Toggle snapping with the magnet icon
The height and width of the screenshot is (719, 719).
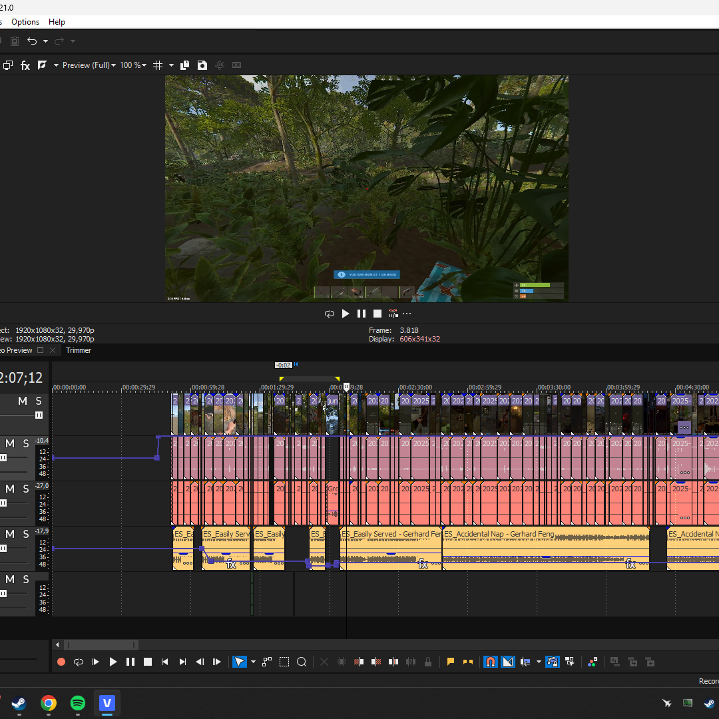[490, 662]
